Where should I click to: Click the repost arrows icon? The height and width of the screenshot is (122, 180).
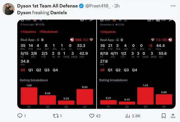pyautogui.click(x=56, y=116)
